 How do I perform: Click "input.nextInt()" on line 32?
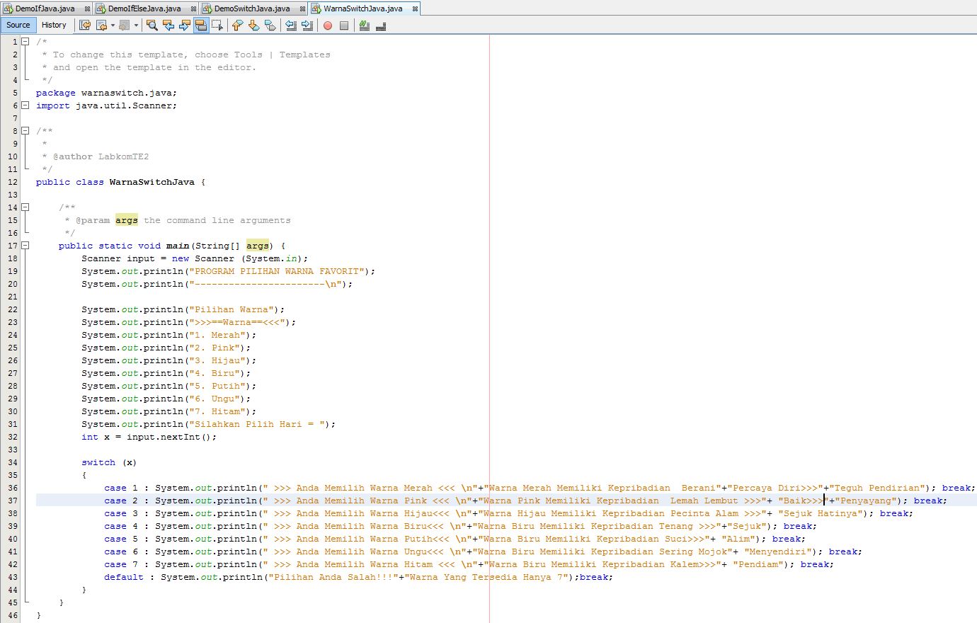169,437
